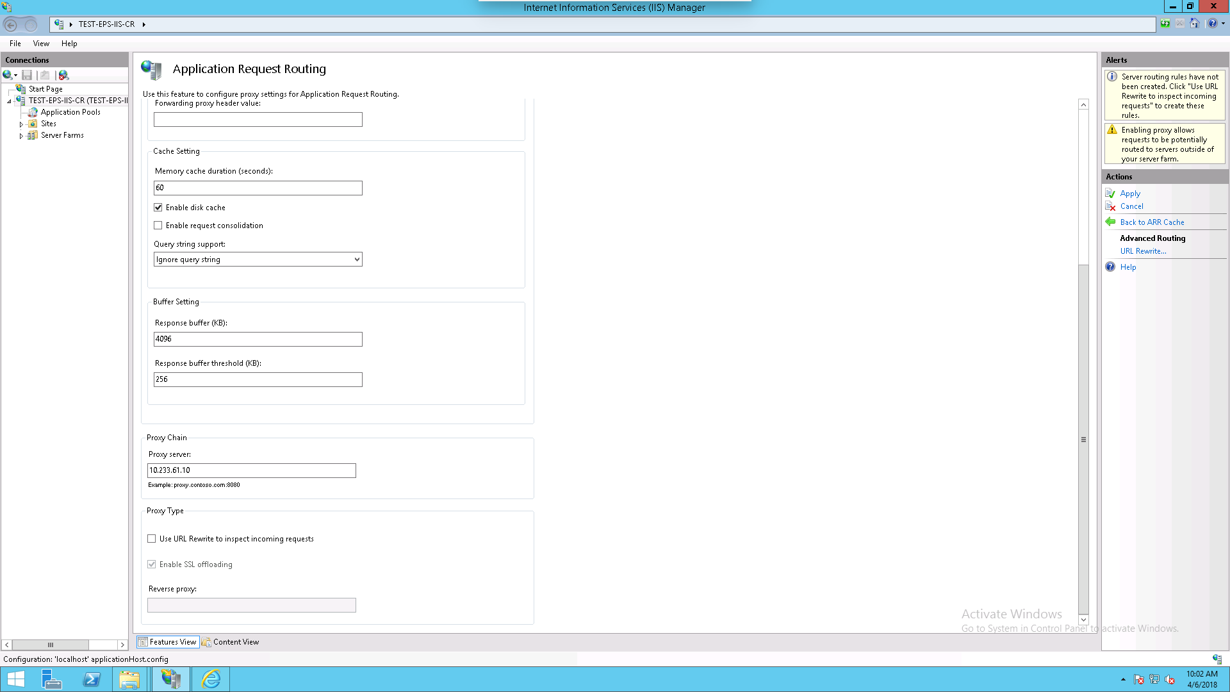This screenshot has height=692, width=1230.
Task: Check Enable request consolidation
Action: click(158, 226)
